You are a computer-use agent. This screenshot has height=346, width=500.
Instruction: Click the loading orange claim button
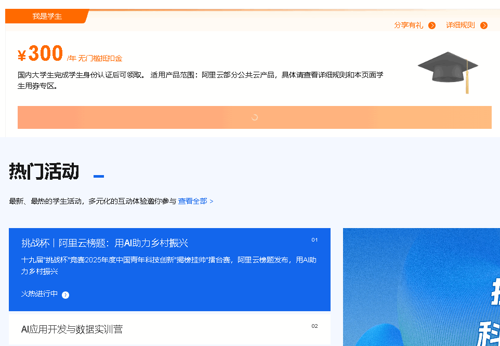pyautogui.click(x=255, y=117)
